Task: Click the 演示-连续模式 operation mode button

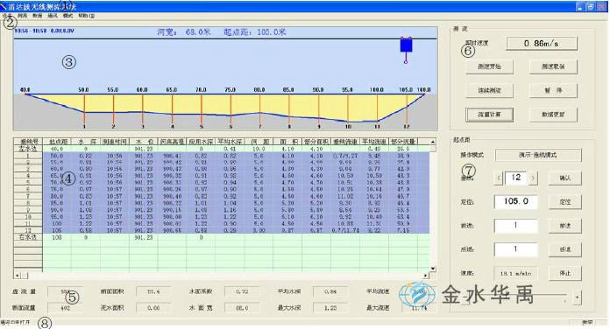Action: point(538,155)
